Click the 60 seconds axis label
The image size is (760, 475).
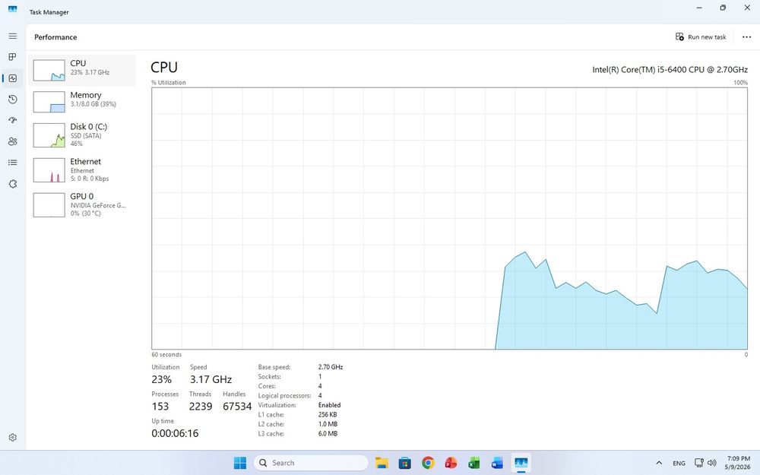pyautogui.click(x=166, y=355)
